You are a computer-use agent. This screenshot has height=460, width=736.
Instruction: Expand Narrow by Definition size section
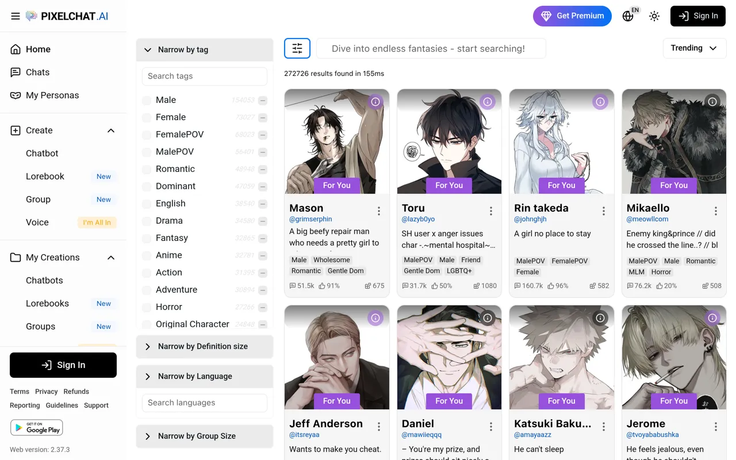tap(205, 347)
